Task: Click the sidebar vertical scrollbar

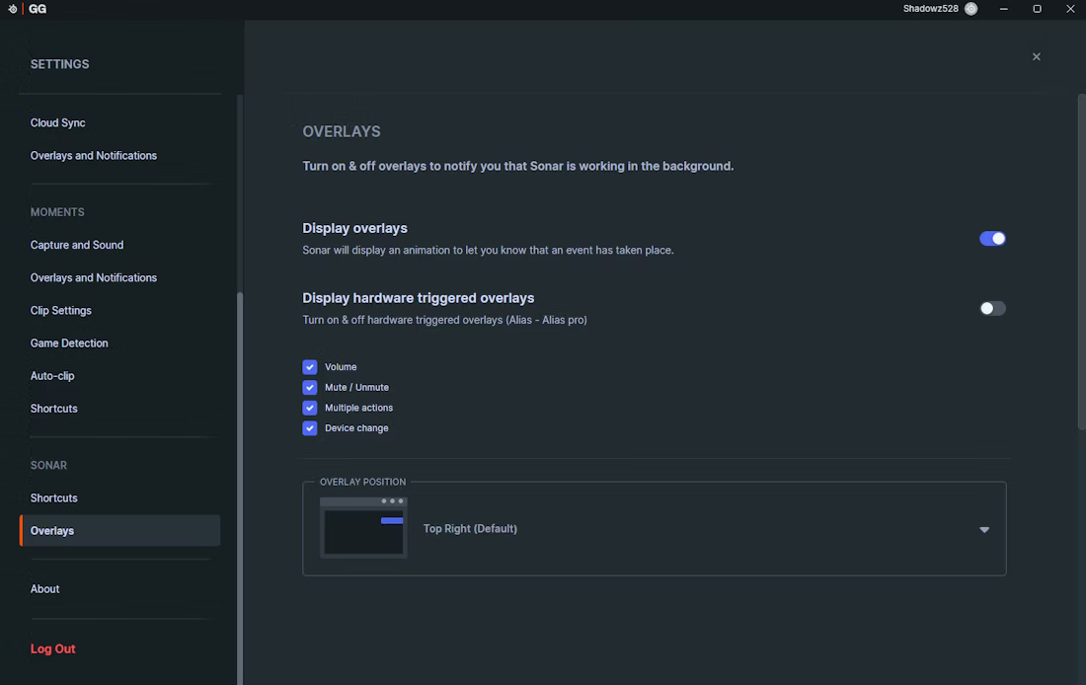Action: (x=240, y=489)
